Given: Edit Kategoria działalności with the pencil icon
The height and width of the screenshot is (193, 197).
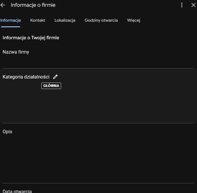Looking at the screenshot, I should point(55,77).
